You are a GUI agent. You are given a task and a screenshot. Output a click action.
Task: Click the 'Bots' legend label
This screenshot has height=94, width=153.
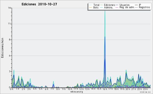click(96, 7)
